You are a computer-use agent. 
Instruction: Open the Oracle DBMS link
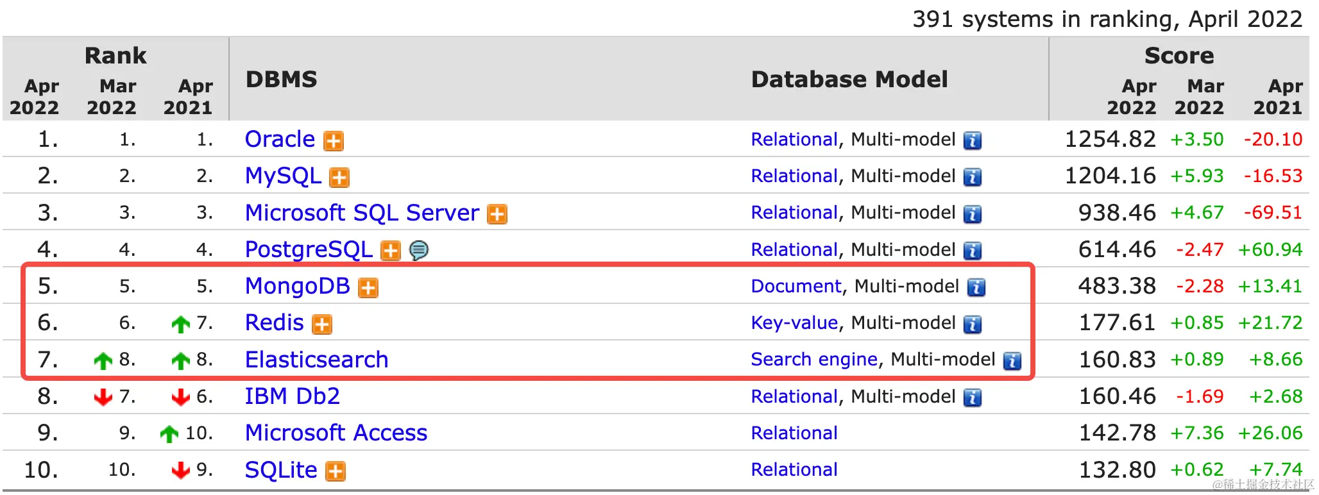pos(280,139)
